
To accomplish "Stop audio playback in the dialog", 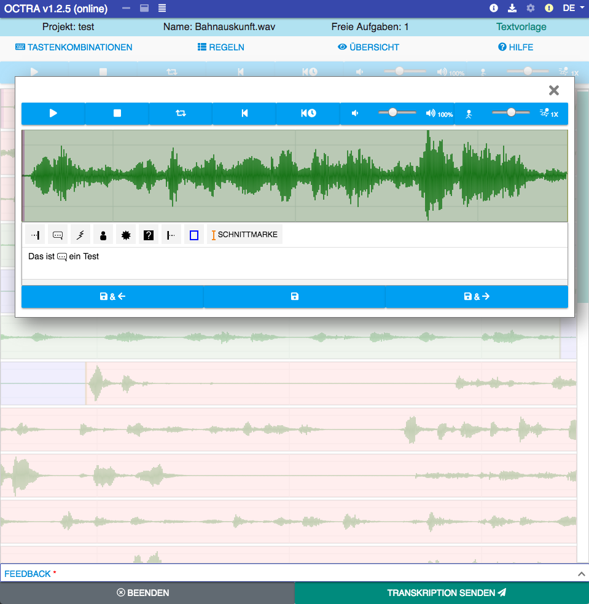I will point(117,114).
